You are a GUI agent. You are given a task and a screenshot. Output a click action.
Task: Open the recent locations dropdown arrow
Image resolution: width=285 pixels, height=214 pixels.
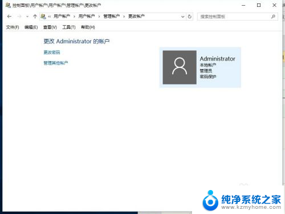[x=27, y=17]
